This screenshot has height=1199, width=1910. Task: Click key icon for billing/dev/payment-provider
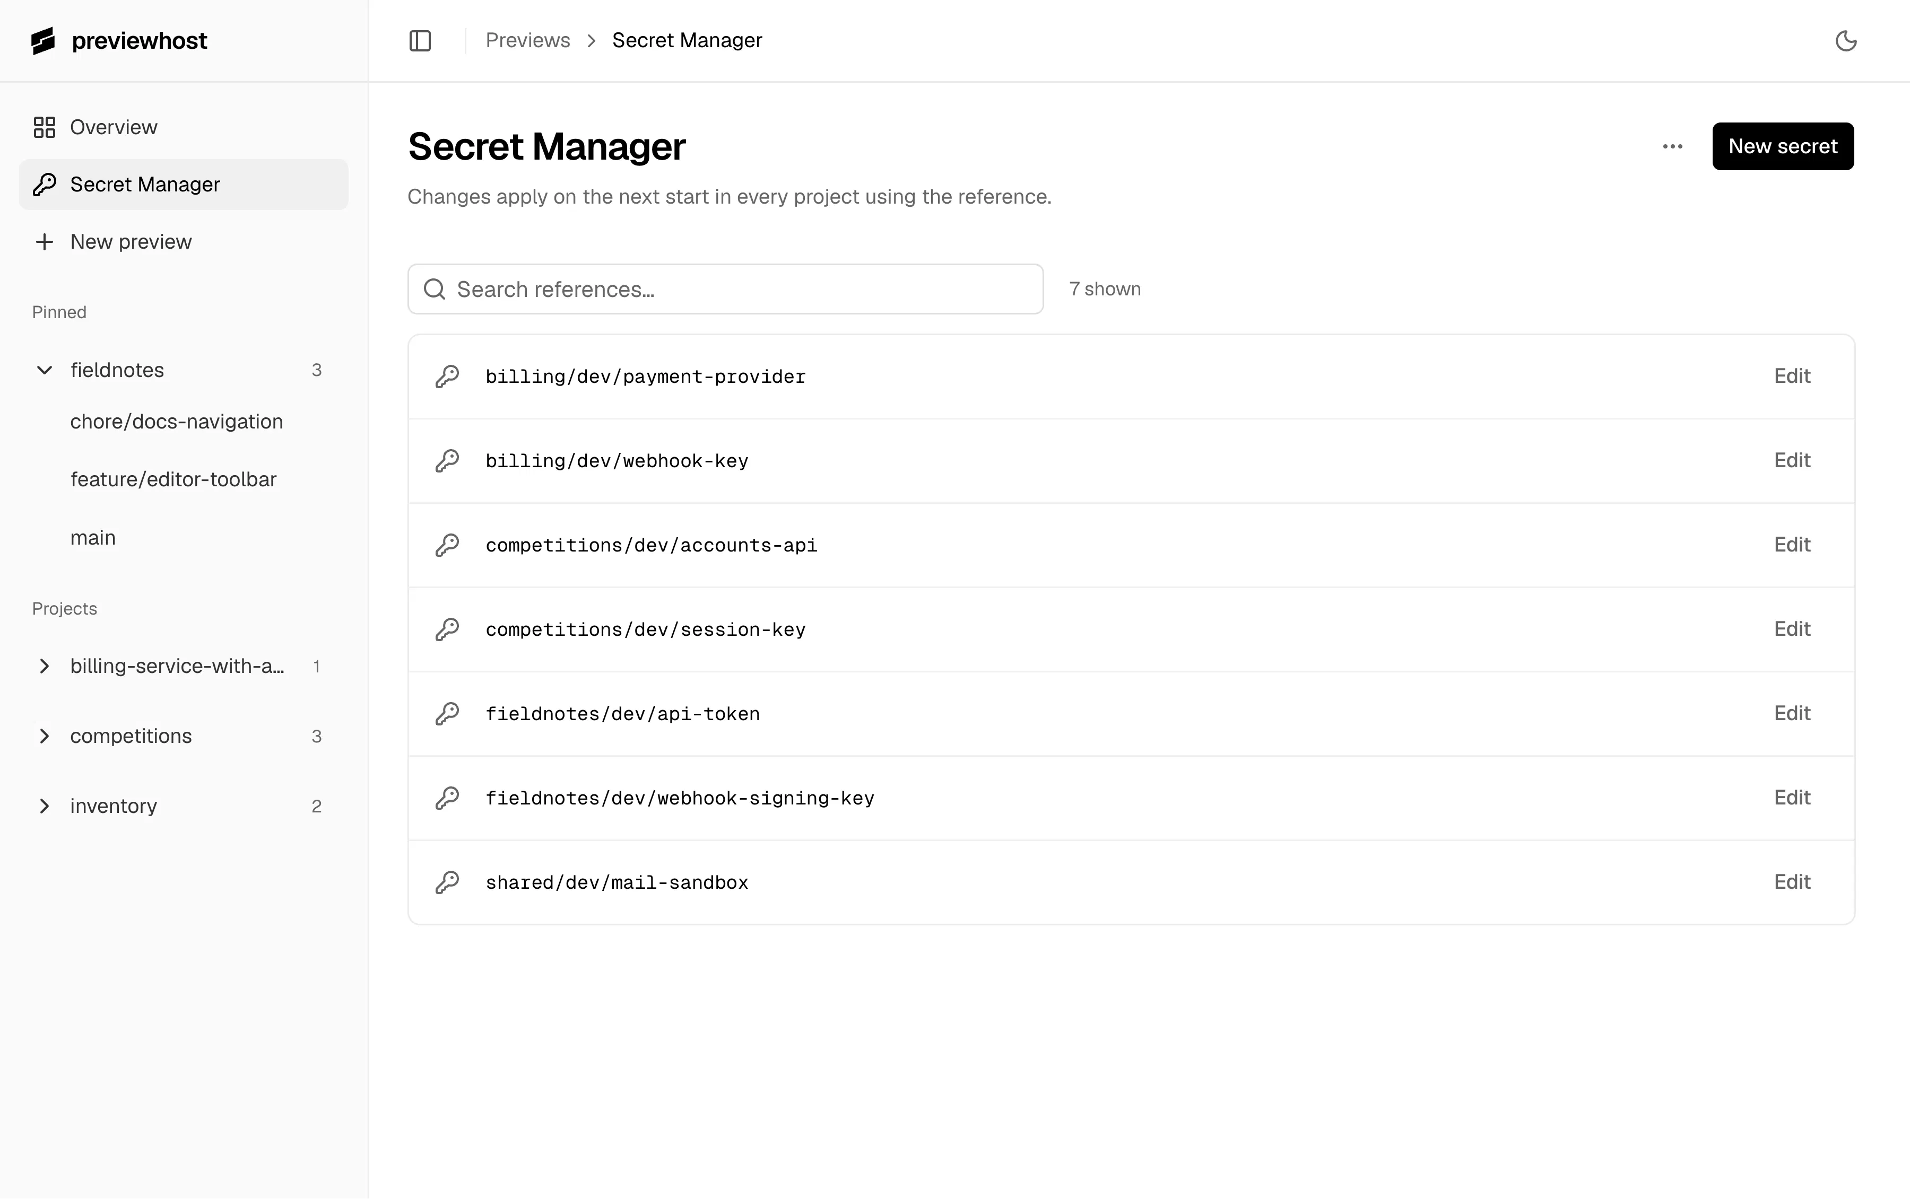(x=447, y=377)
